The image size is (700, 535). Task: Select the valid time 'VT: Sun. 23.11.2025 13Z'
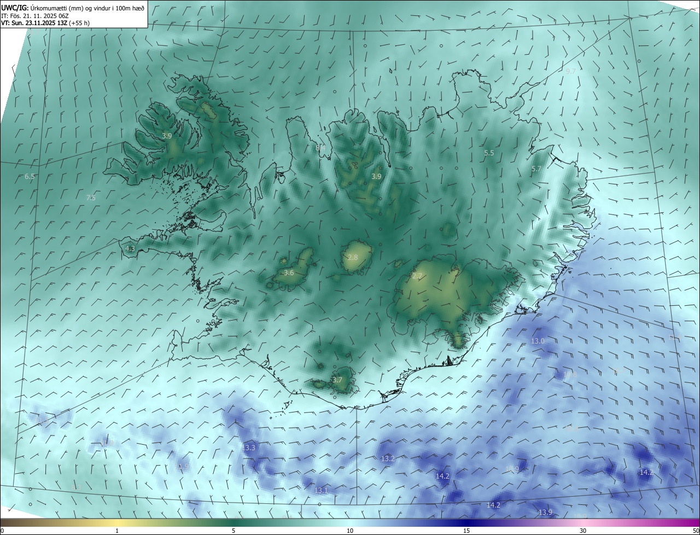coord(35,23)
